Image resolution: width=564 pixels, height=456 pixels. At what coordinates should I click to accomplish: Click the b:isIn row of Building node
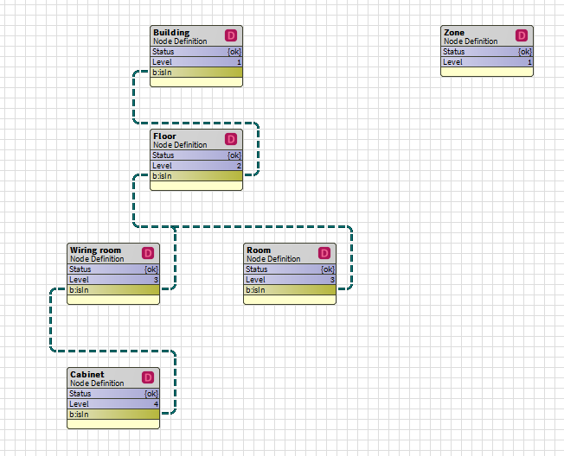click(x=196, y=73)
